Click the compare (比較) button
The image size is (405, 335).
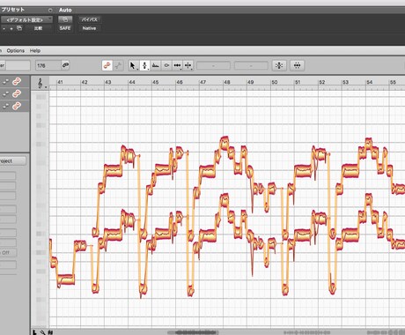coord(38,28)
